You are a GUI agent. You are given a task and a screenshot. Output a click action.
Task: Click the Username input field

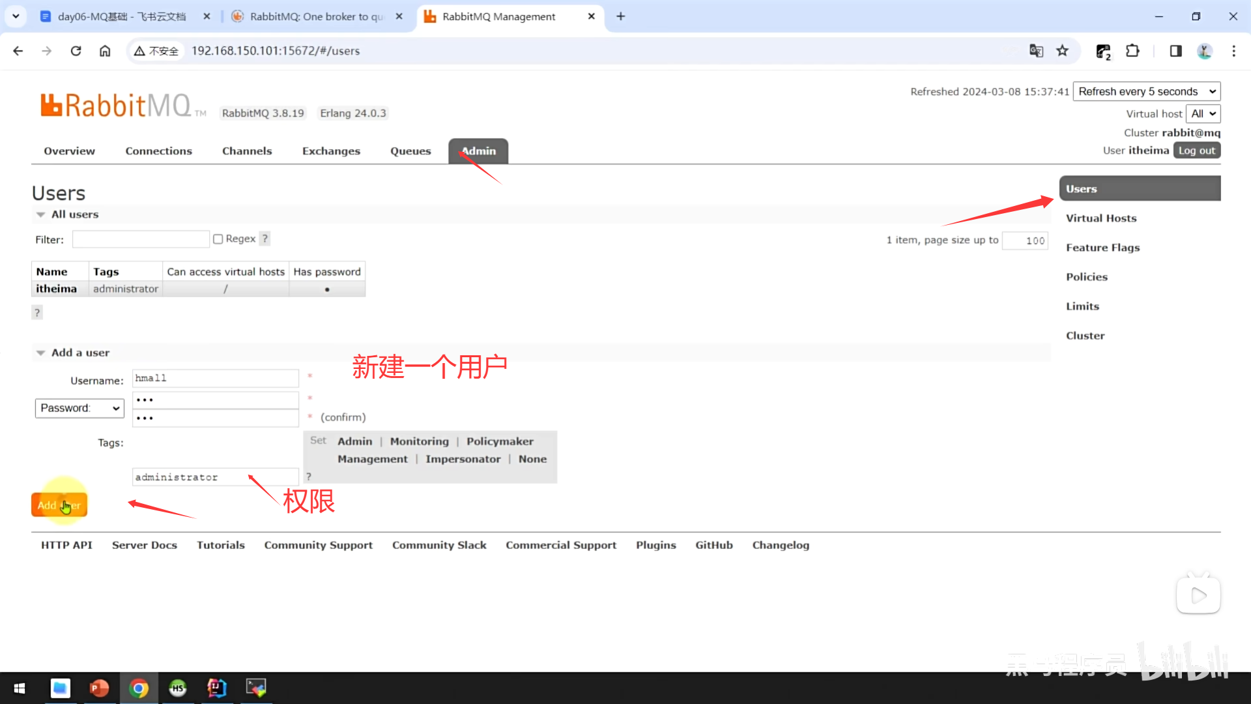(x=216, y=378)
